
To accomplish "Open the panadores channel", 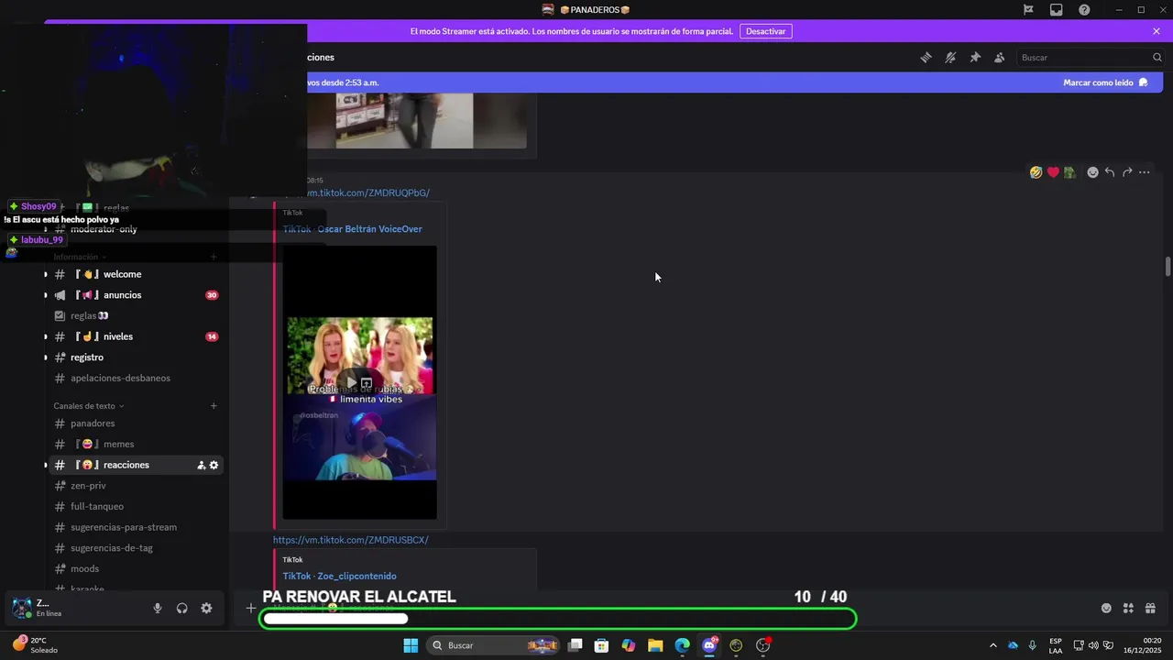I will click(x=136, y=423).
